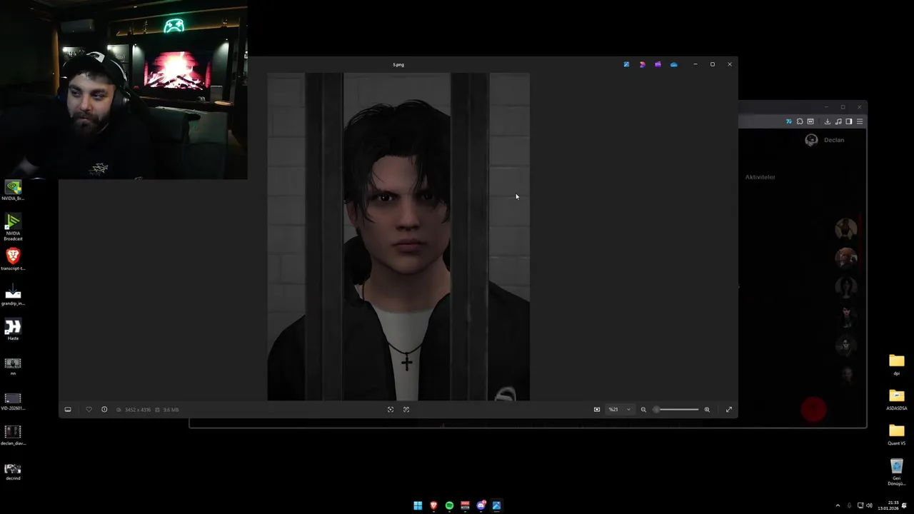Open network settings in system tray
The width and height of the screenshot is (914, 514).
click(860, 505)
